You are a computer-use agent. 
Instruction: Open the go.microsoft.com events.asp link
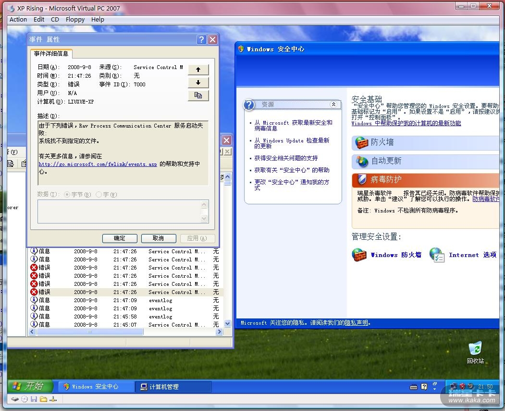coord(98,164)
